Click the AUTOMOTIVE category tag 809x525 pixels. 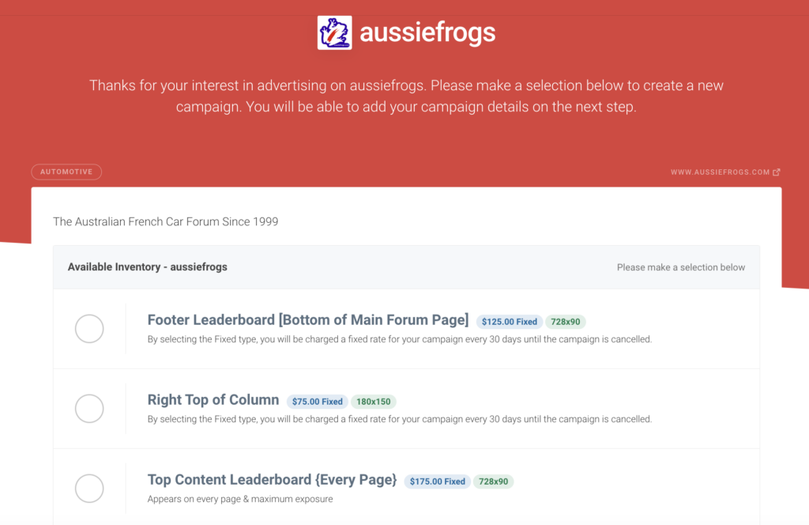click(66, 172)
